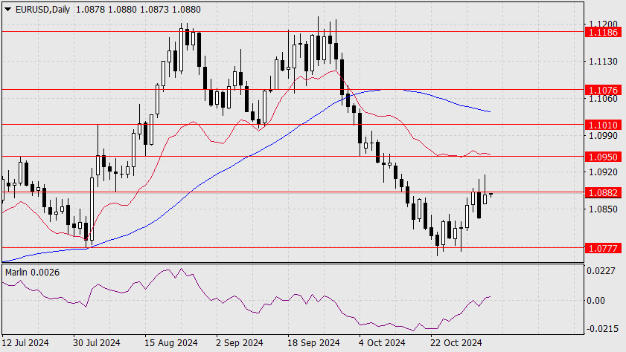Select the 1.0882 red price level label

pos(603,193)
